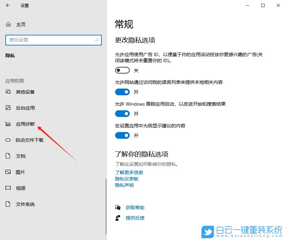Open 文件系统 from sidebar menu
This screenshot has width=286, height=240.
click(7, 204)
